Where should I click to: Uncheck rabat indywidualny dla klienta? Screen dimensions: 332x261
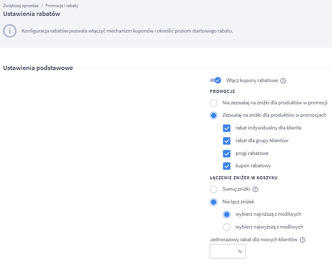tap(227, 128)
